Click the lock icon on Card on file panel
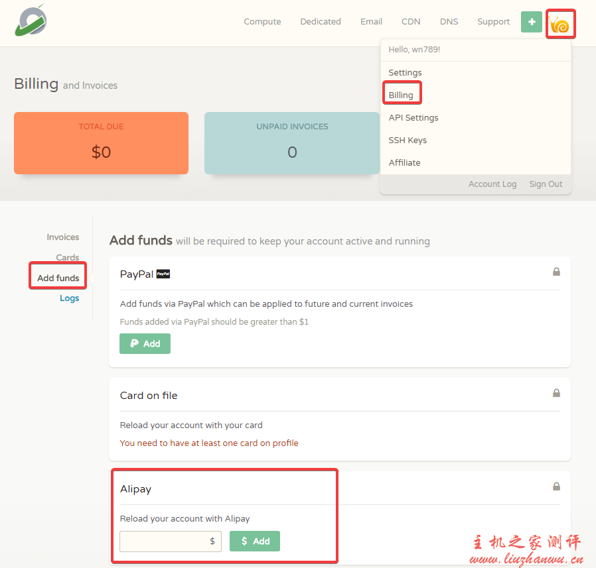596x568 pixels. (x=556, y=393)
